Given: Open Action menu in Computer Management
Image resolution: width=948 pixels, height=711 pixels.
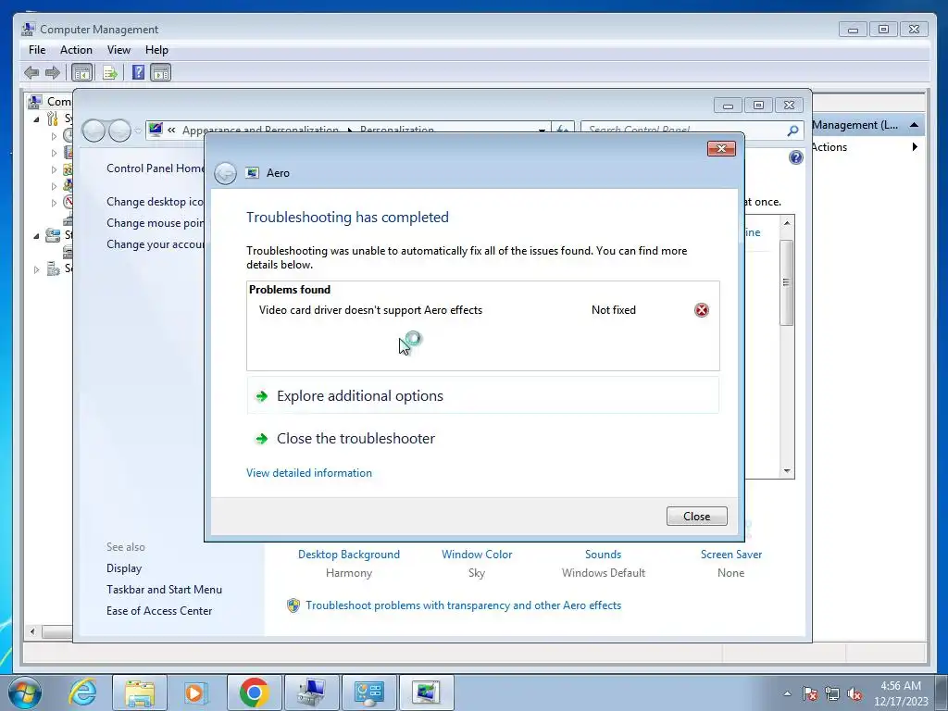Looking at the screenshot, I should coord(76,50).
